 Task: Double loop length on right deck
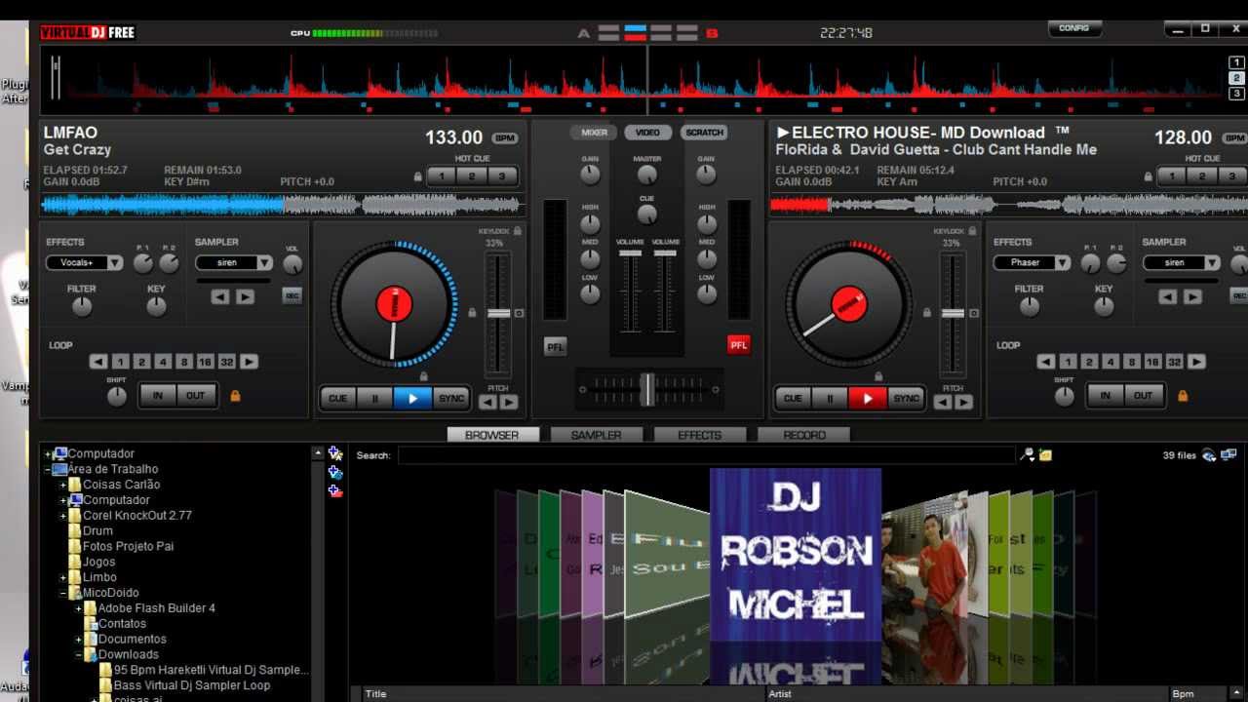click(x=1197, y=362)
